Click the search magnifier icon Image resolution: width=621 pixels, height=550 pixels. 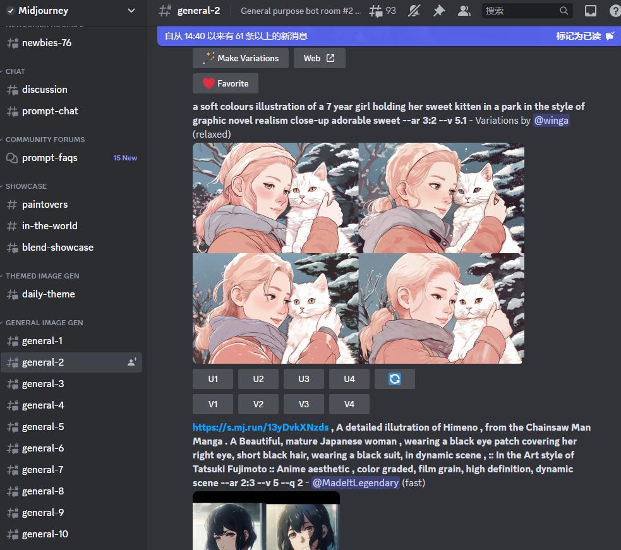tap(564, 11)
